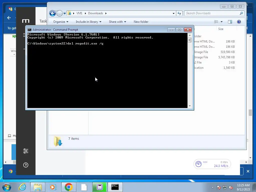Click Explorer's Forward navigation arrow

click(59, 13)
